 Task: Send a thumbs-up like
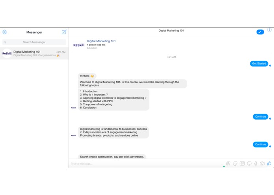269,163
